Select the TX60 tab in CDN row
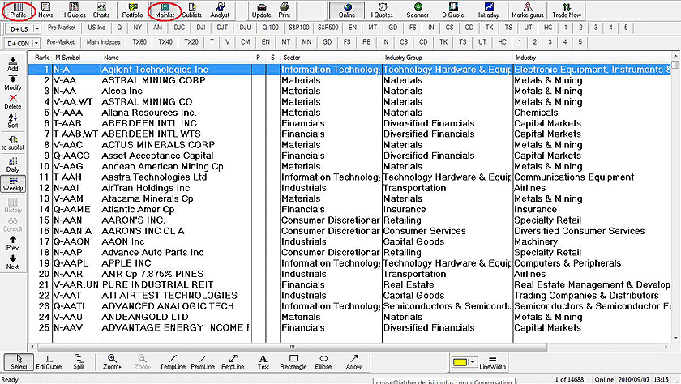Screen dimensions: 681x384 (x=139, y=42)
